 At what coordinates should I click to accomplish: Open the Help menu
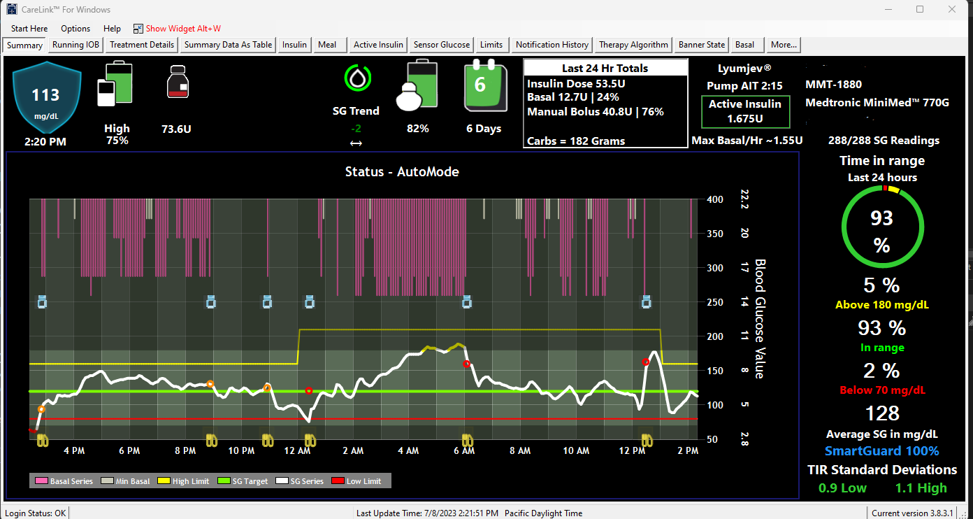point(112,29)
